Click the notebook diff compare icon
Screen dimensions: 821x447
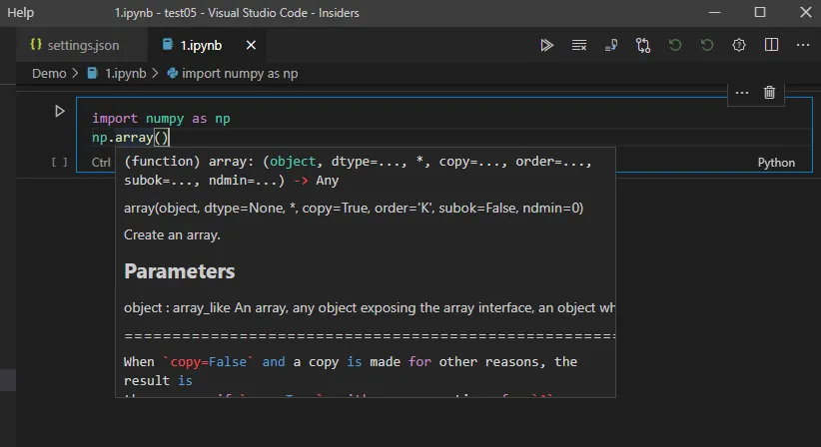click(642, 45)
